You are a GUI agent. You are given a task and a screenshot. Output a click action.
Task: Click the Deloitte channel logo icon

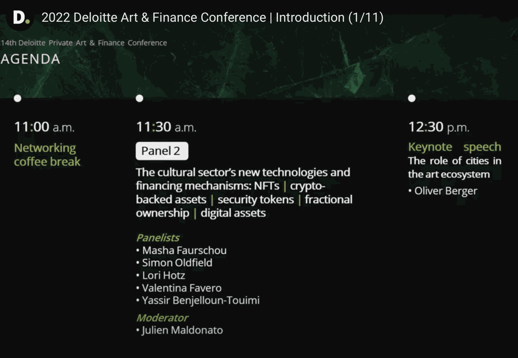click(20, 17)
